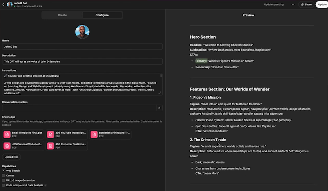Go back using the top-left arrow

(x=3, y=4)
